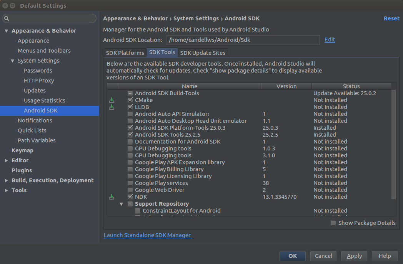Select Keymap settings
The image size is (403, 264).
pos(22,150)
